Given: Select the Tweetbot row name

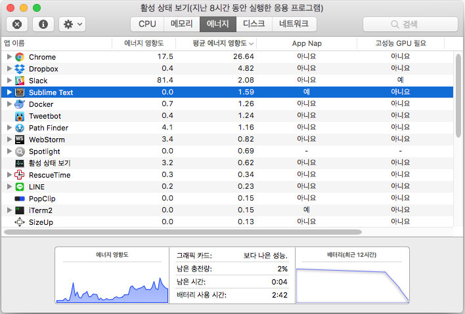Looking at the screenshot, I should click(x=45, y=116).
